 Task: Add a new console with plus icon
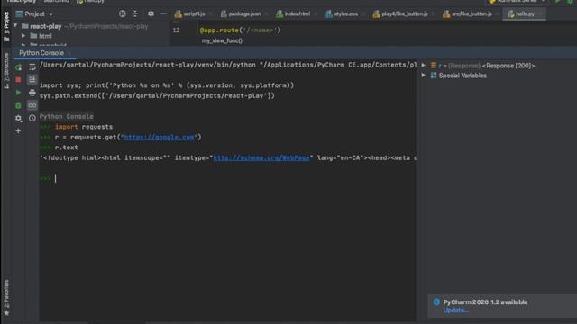(x=18, y=130)
